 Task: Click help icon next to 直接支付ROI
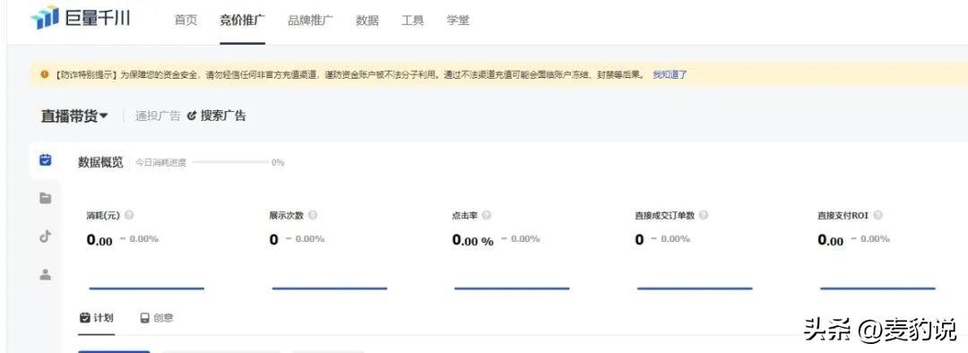click(x=877, y=215)
